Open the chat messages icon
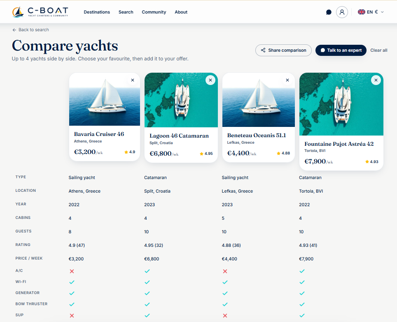Viewport: 397px width, 322px height. 329,12
